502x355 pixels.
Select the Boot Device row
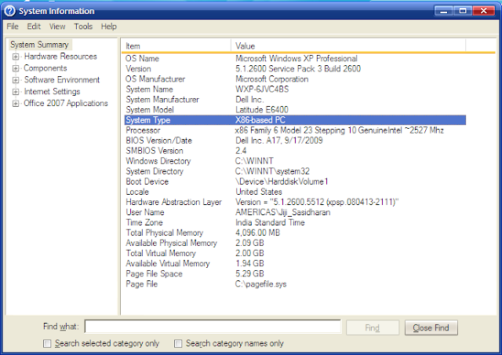pos(295,181)
